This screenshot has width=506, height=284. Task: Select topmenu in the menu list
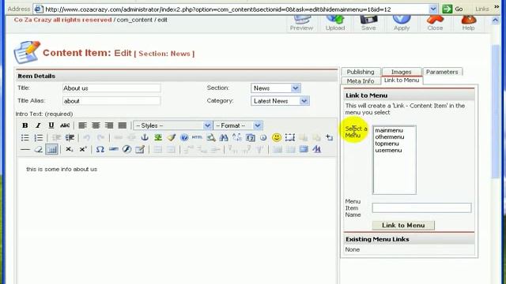coord(387,144)
